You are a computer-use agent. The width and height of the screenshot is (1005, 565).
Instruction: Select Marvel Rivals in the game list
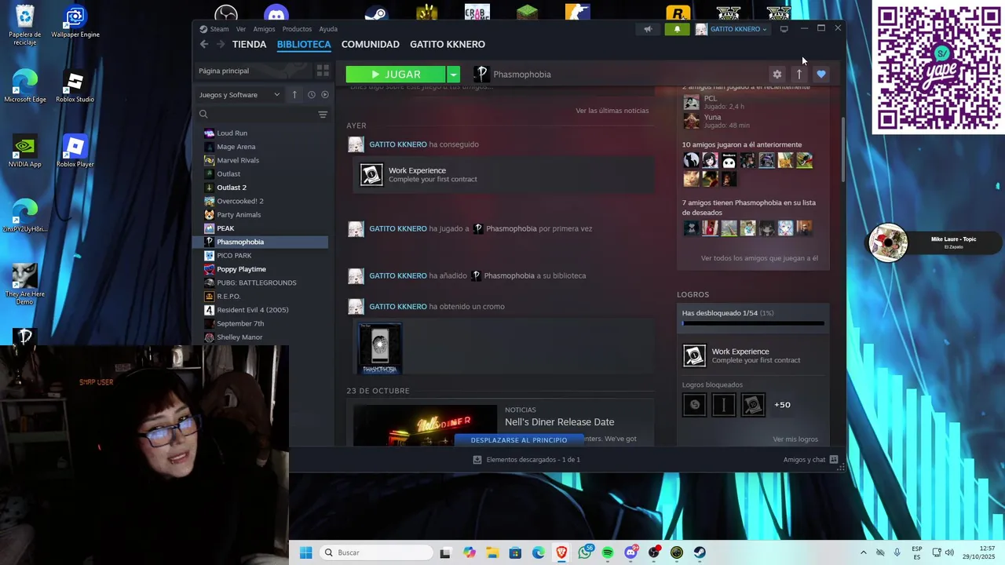[x=238, y=160]
